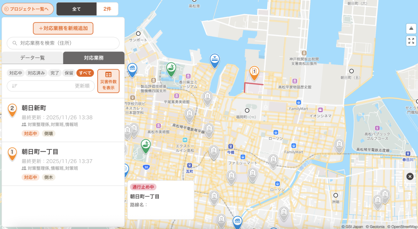
Task: Focus the 対応業務を検索 search field
Action: 63,43
